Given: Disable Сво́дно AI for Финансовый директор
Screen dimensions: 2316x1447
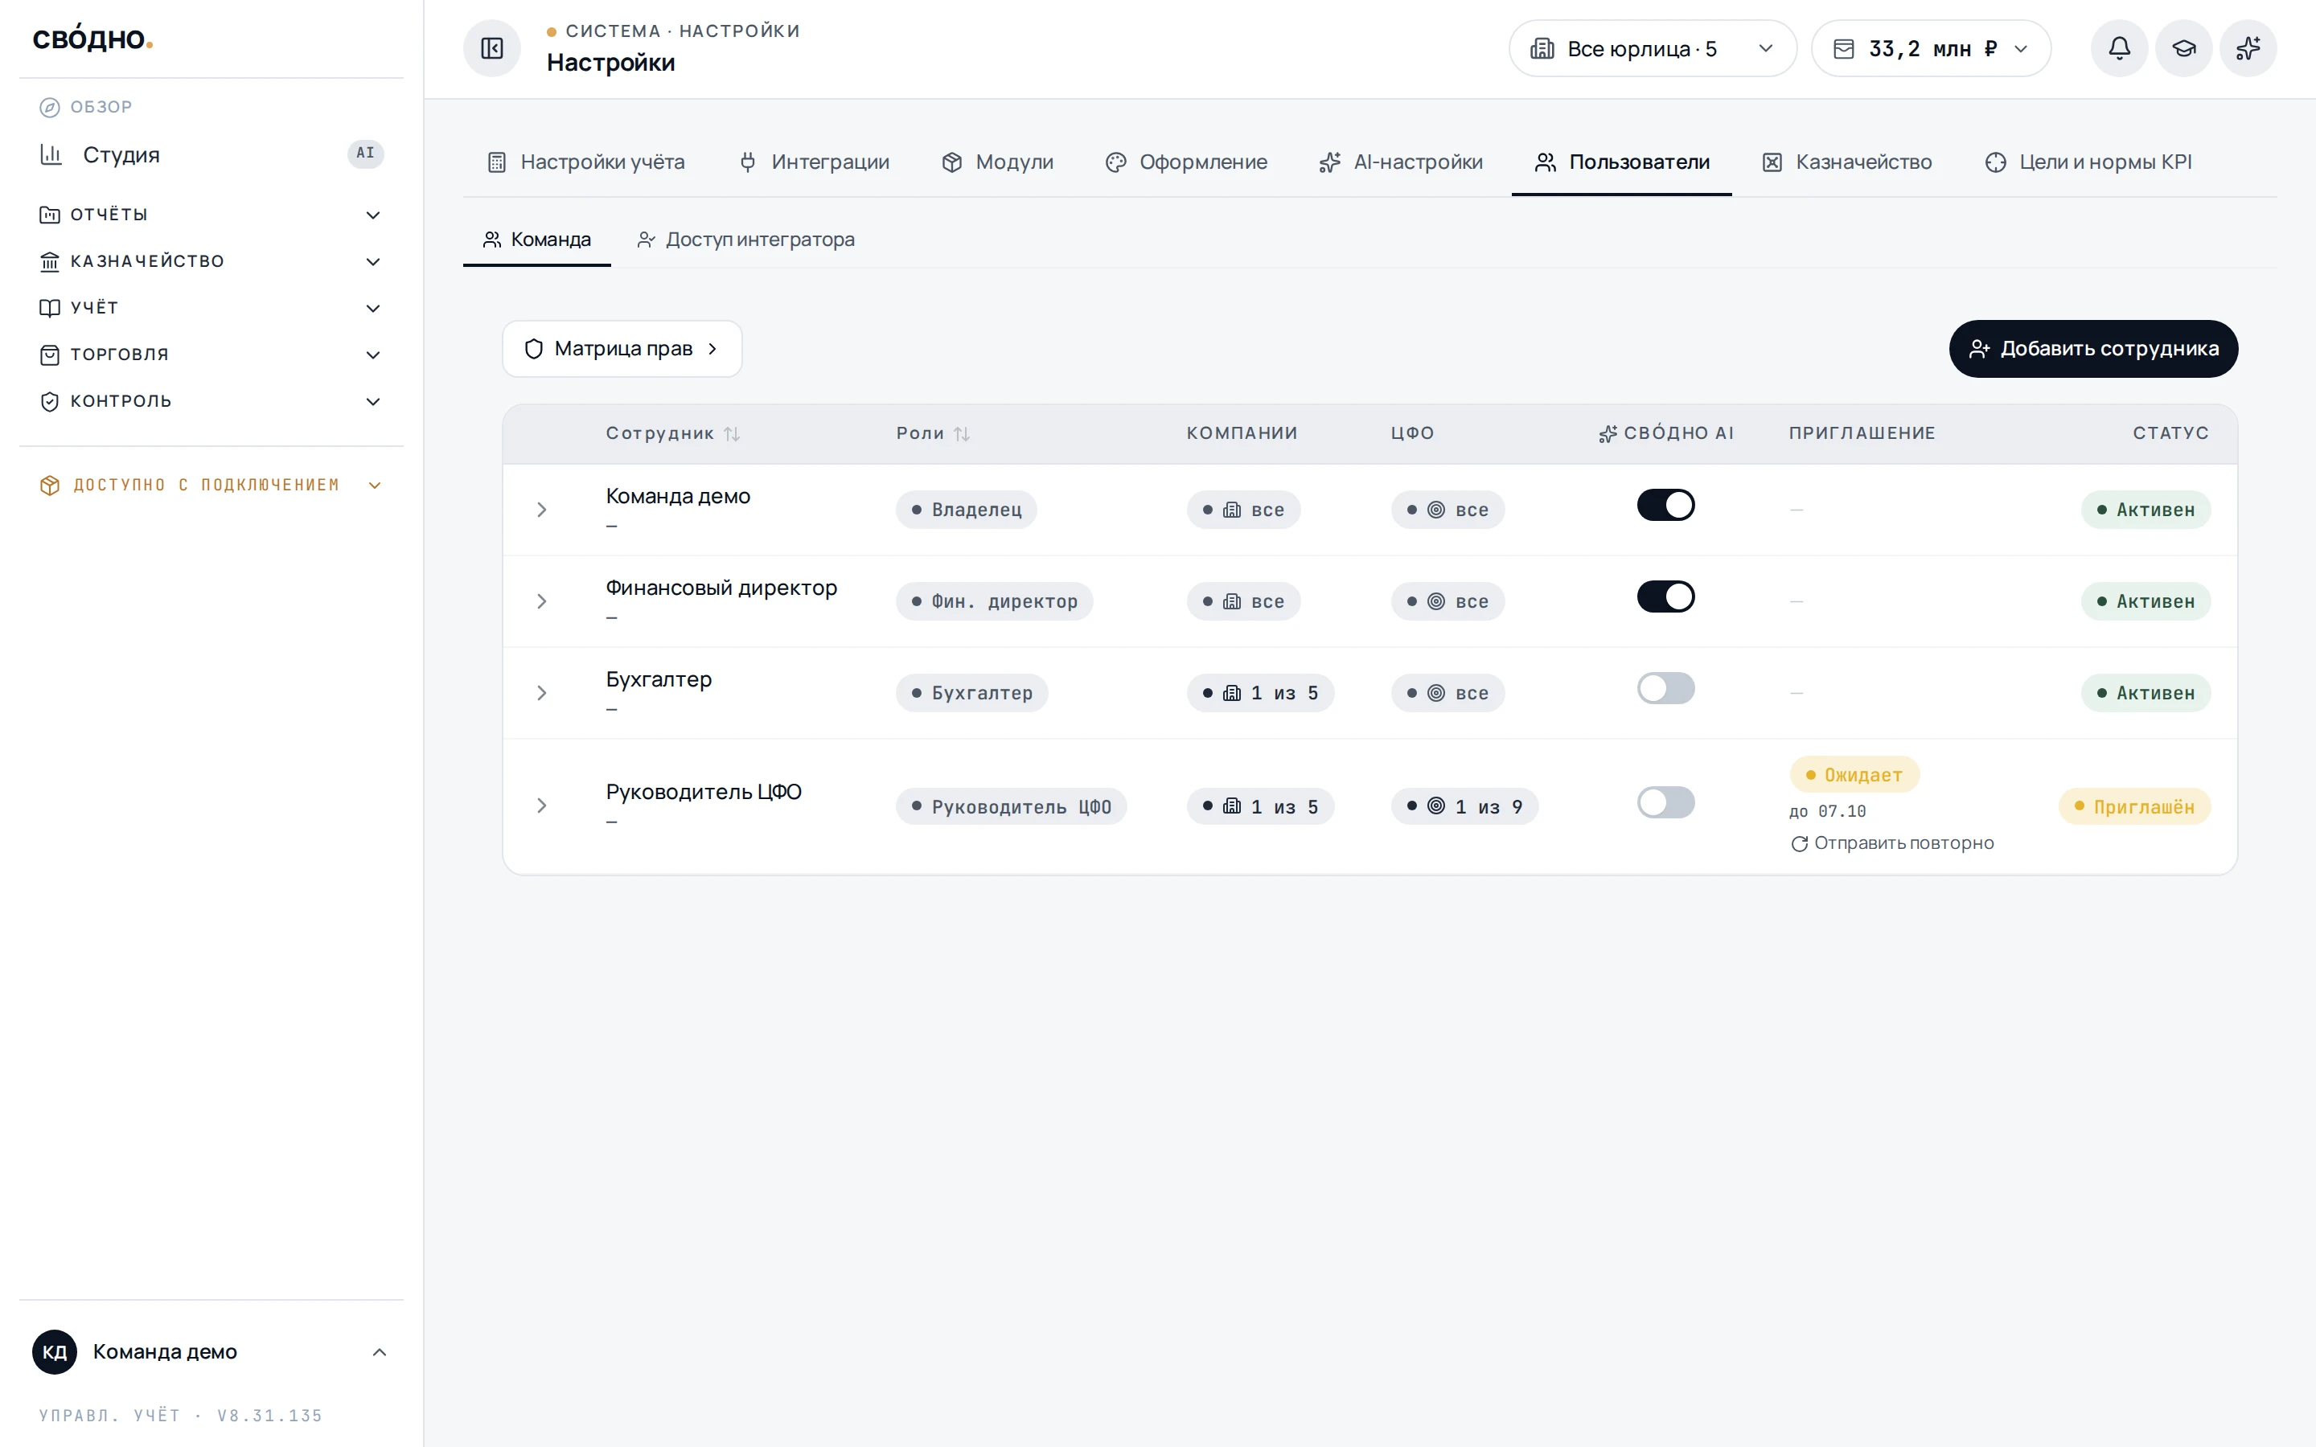Looking at the screenshot, I should coord(1665,596).
